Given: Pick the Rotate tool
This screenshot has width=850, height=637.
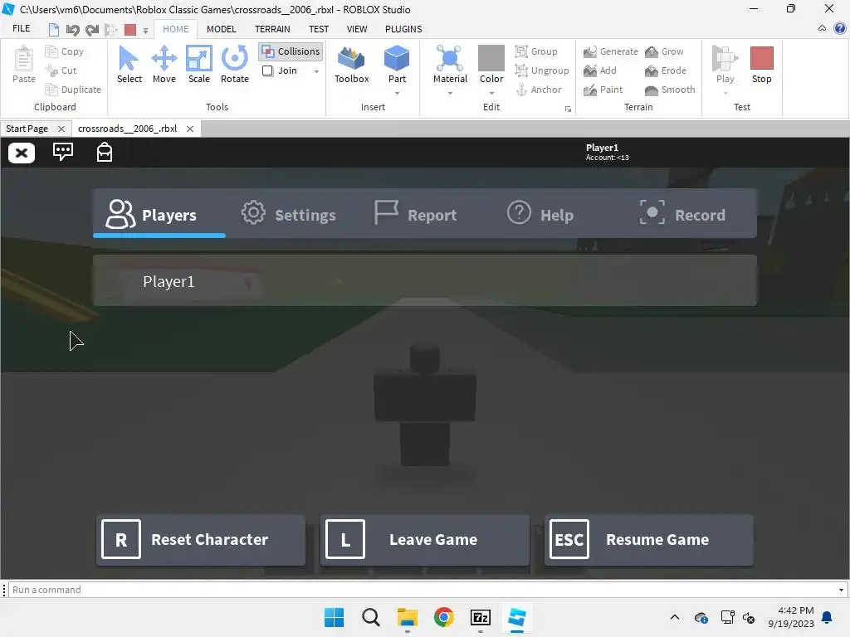Looking at the screenshot, I should (235, 65).
